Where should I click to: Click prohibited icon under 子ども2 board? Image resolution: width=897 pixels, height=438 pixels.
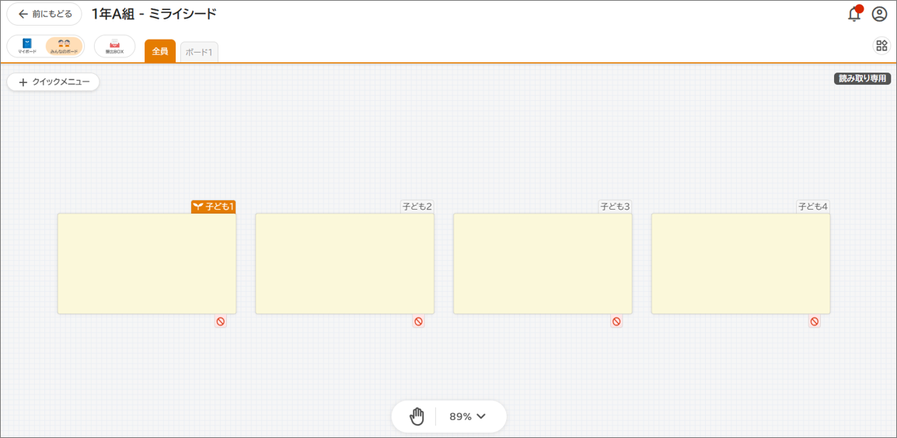(419, 322)
